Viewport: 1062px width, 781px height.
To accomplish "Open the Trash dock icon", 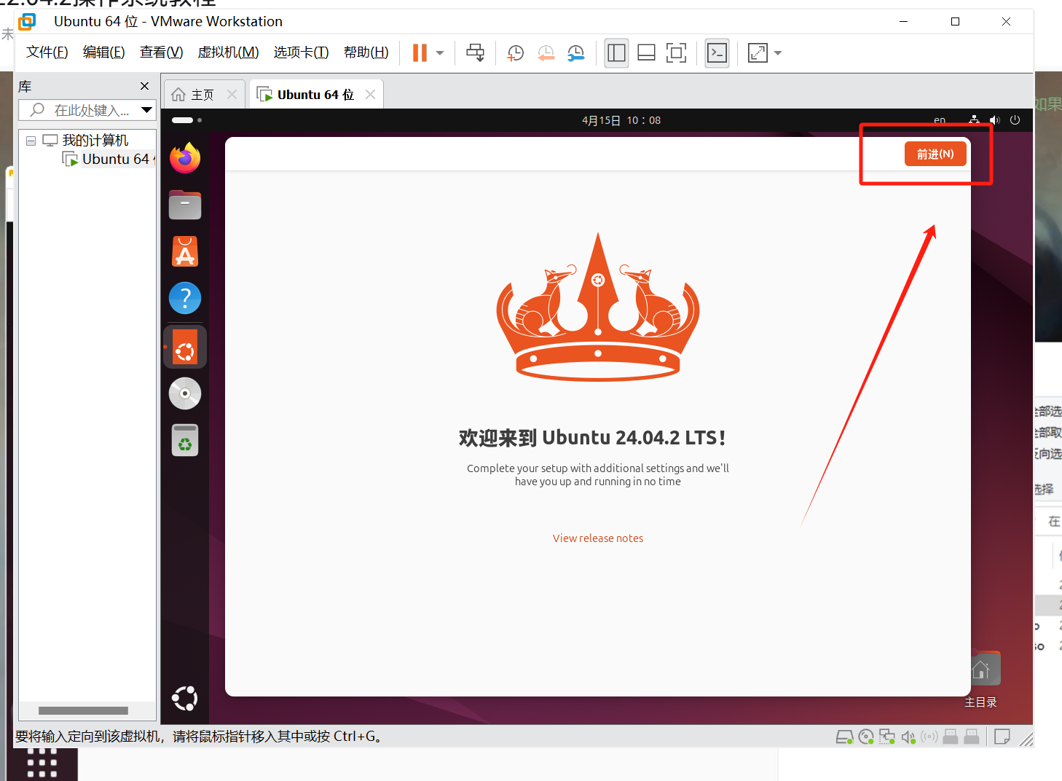I will coord(185,440).
